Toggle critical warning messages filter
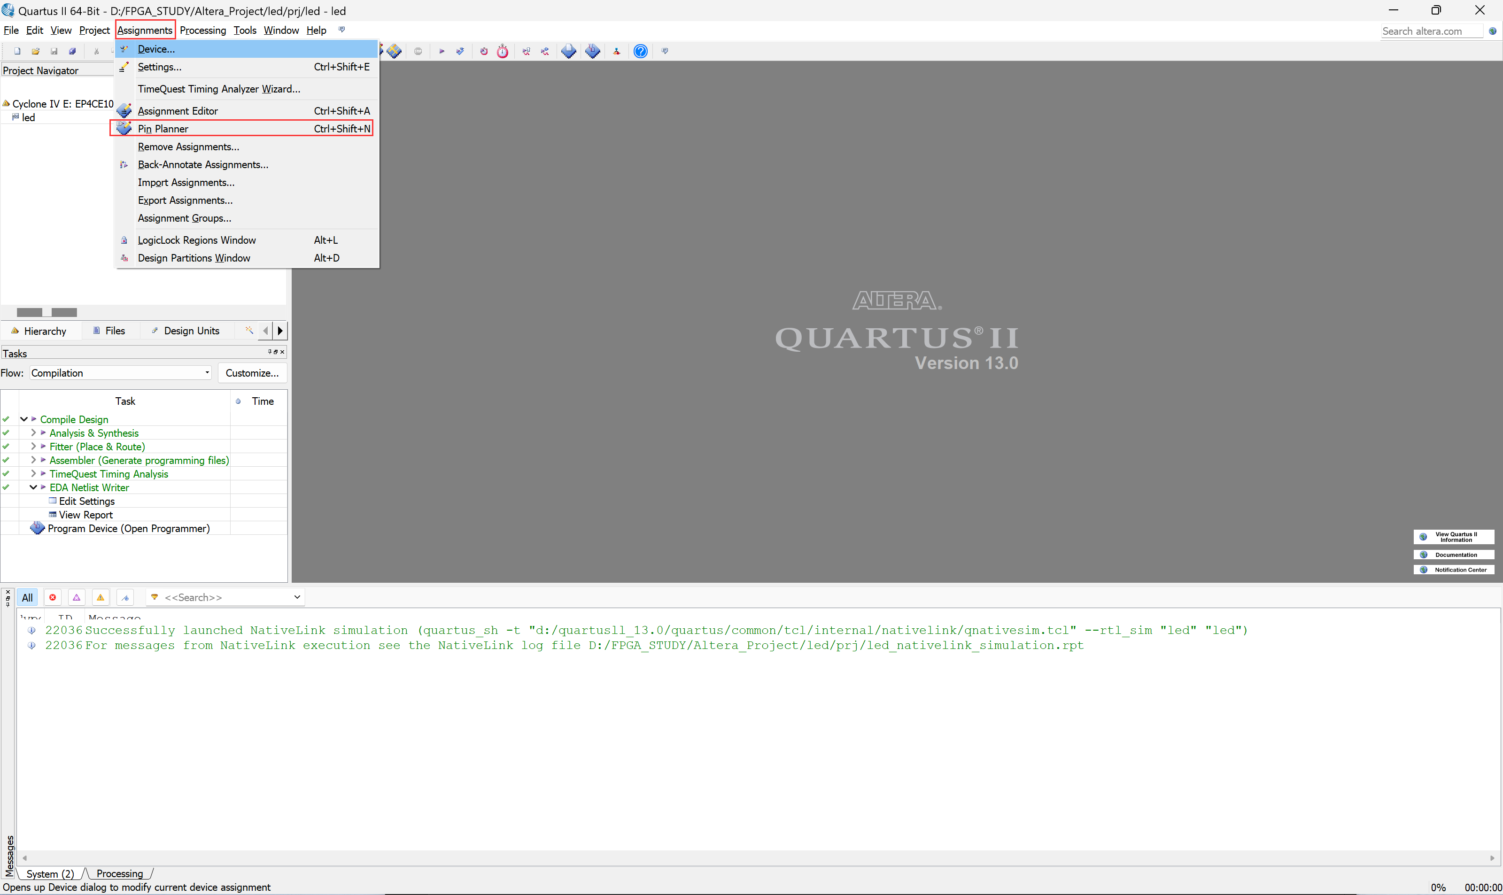 point(77,597)
